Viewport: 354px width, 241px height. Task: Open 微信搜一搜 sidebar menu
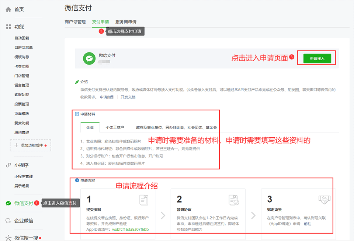click(26, 238)
